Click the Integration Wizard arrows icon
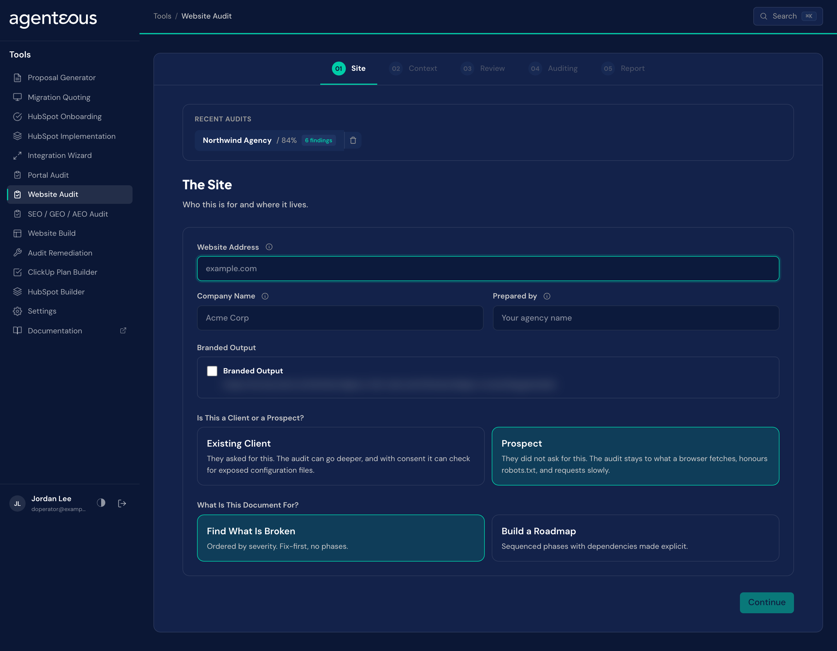The height and width of the screenshot is (651, 837). coord(17,155)
